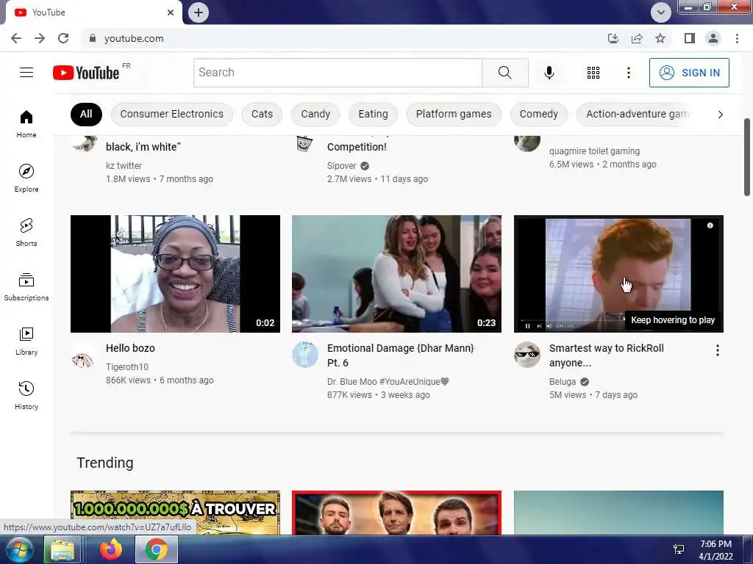Visit Tigeroth10 channel
This screenshot has width=753, height=564.
click(127, 367)
